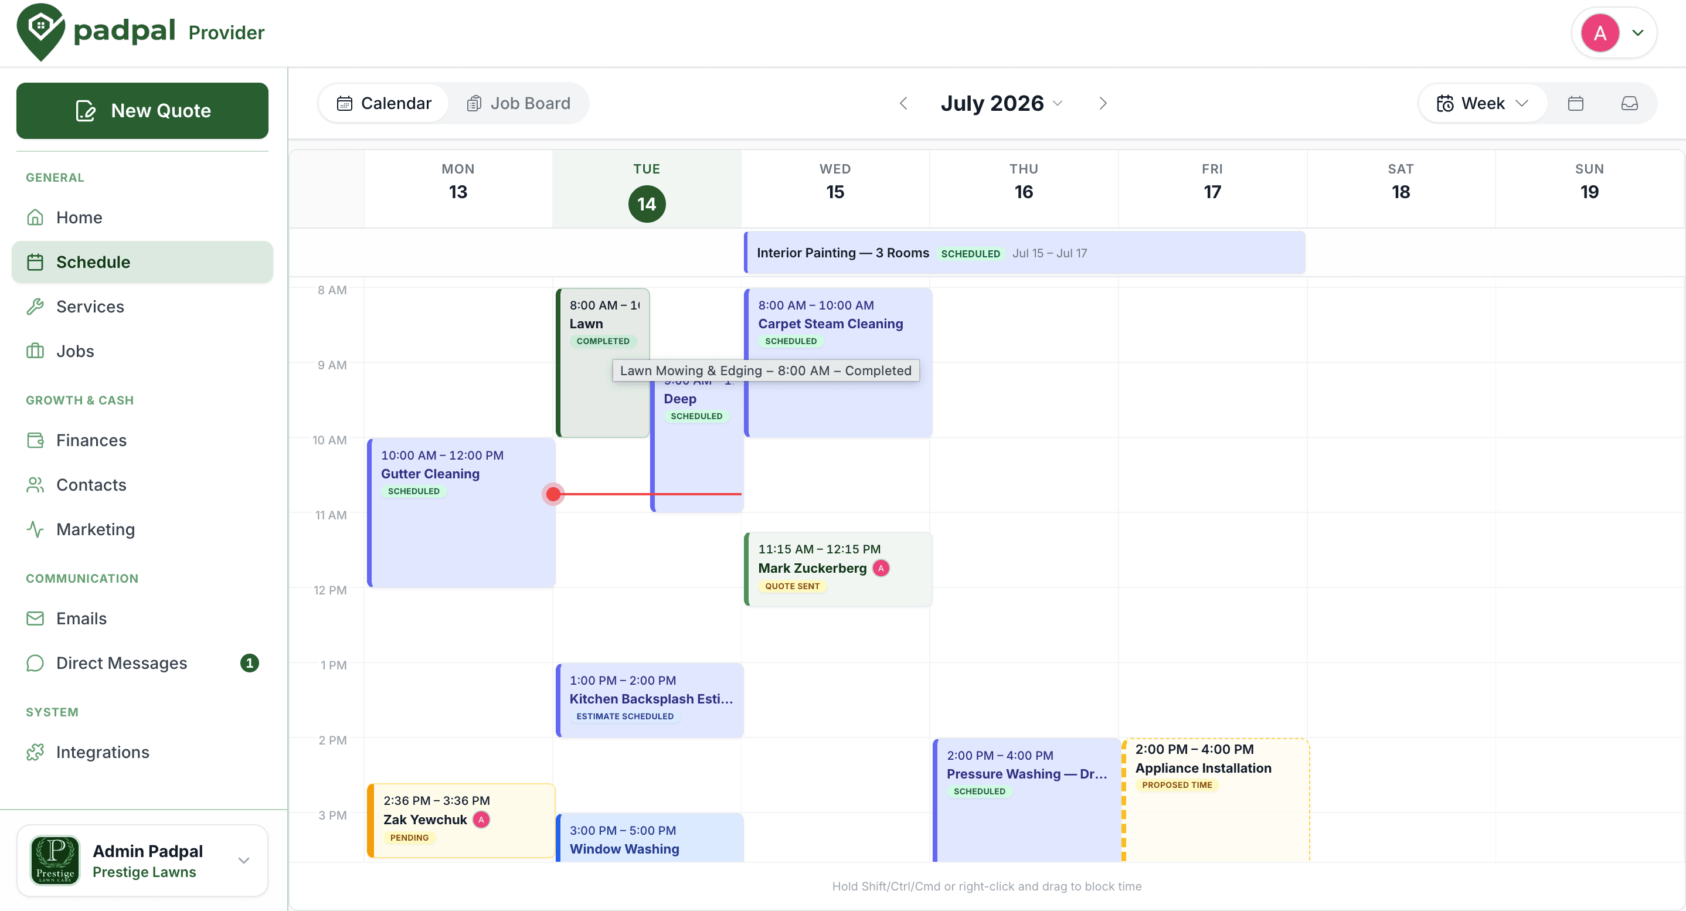The height and width of the screenshot is (911, 1686).
Task: Click the New Quote button
Action: (142, 111)
